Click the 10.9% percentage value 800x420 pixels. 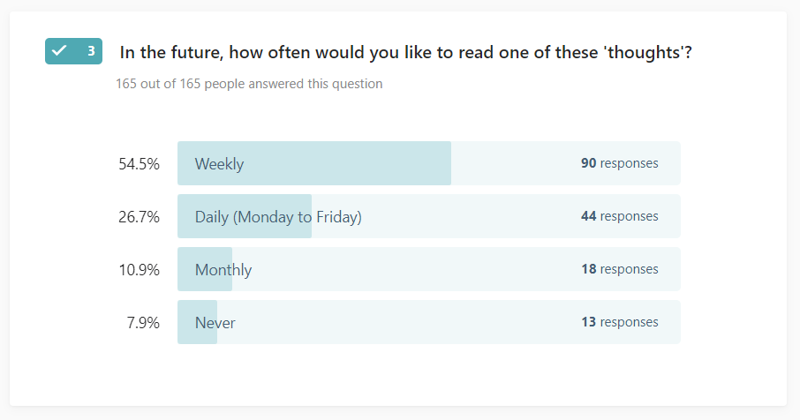point(139,270)
